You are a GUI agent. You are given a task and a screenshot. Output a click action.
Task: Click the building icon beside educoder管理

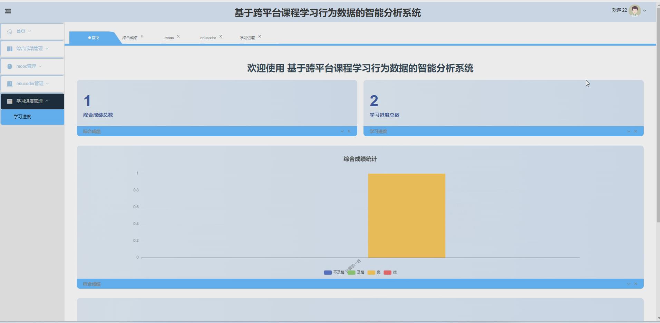pos(9,84)
